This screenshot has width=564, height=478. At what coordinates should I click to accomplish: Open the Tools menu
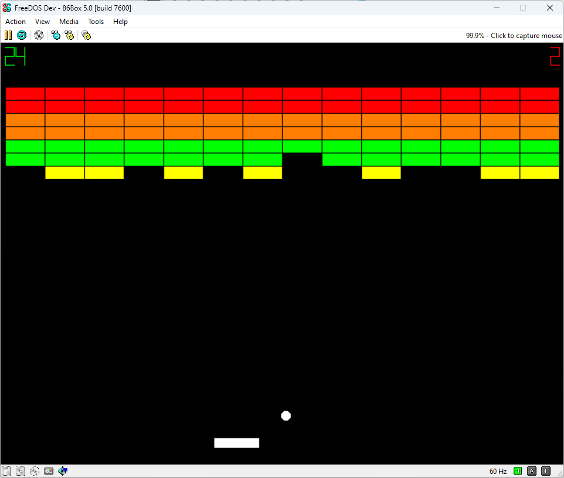click(96, 21)
